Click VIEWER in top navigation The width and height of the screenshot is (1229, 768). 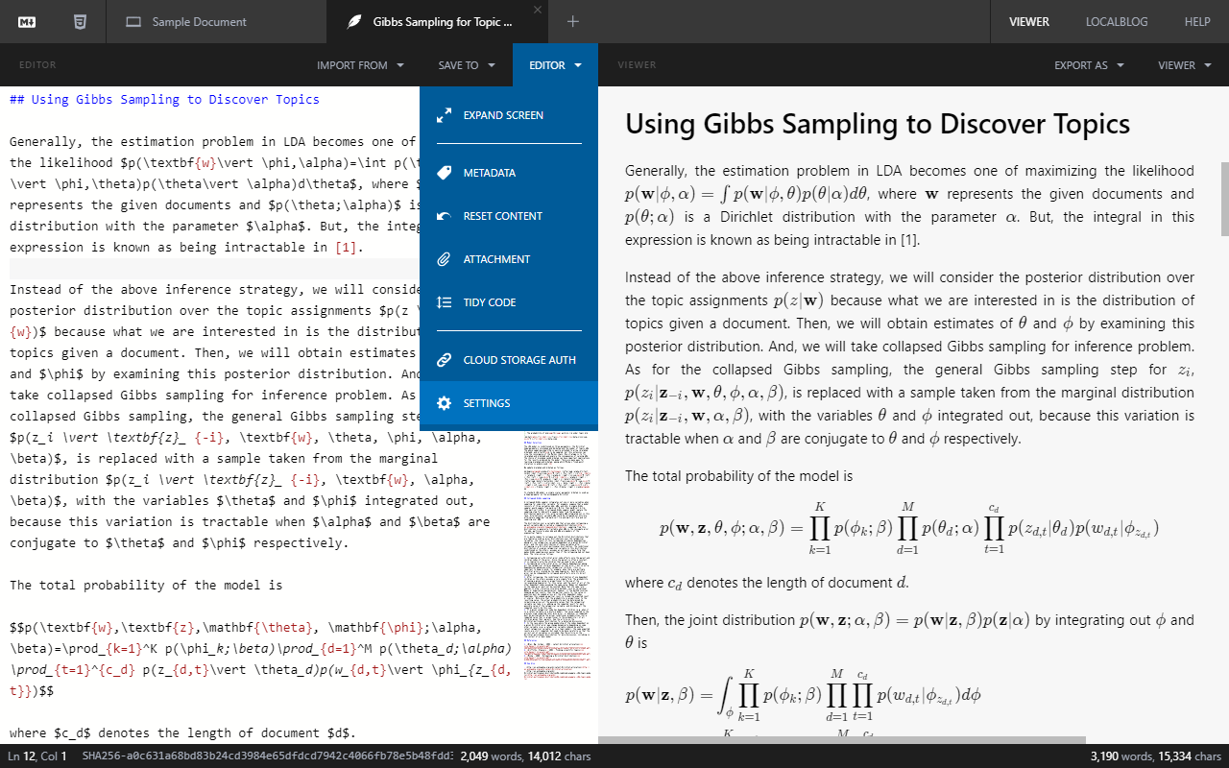[1028, 21]
